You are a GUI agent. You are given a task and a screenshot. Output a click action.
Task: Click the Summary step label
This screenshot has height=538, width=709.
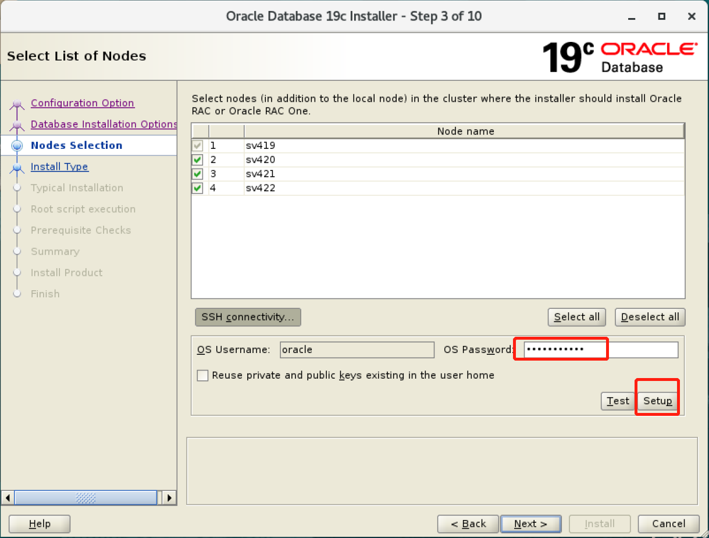point(55,251)
